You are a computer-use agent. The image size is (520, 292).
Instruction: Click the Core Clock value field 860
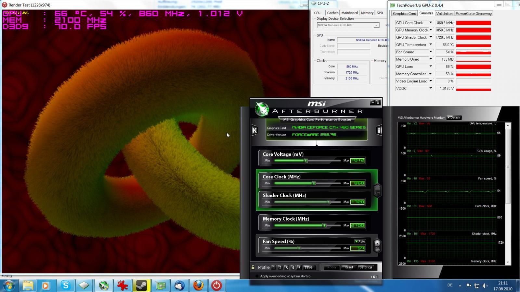click(x=357, y=183)
